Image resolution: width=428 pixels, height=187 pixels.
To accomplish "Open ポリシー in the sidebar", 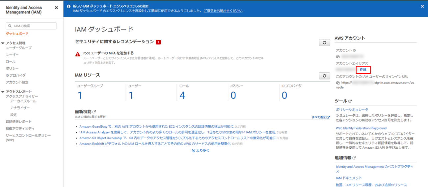I will click(12, 68).
